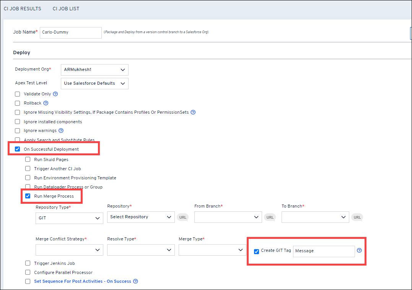Click Set Sequence For Post Activities link
The height and width of the screenshot is (290, 412).
(83, 282)
